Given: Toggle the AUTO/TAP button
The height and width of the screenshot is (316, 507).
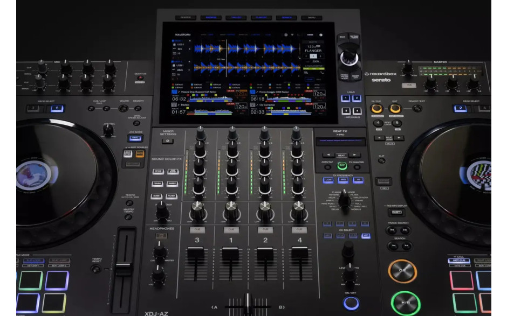Looking at the screenshot, I should (x=327, y=167).
